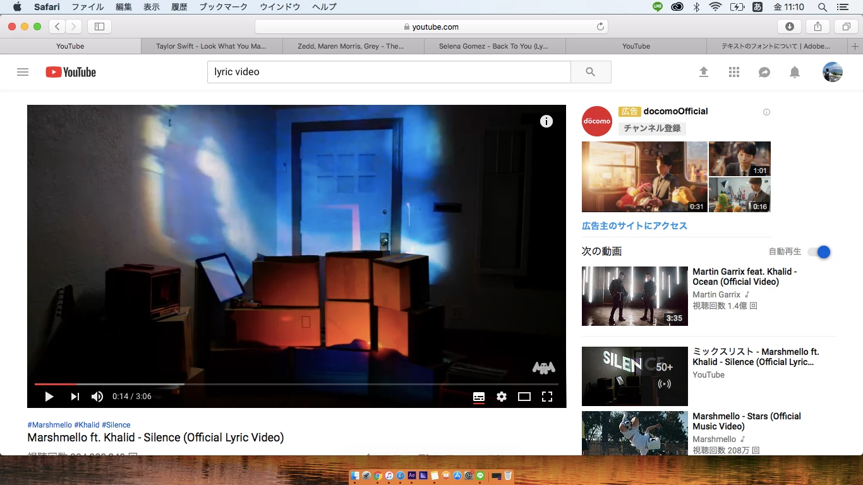The image size is (863, 485).
Task: Skip to the next video
Action: 75,397
